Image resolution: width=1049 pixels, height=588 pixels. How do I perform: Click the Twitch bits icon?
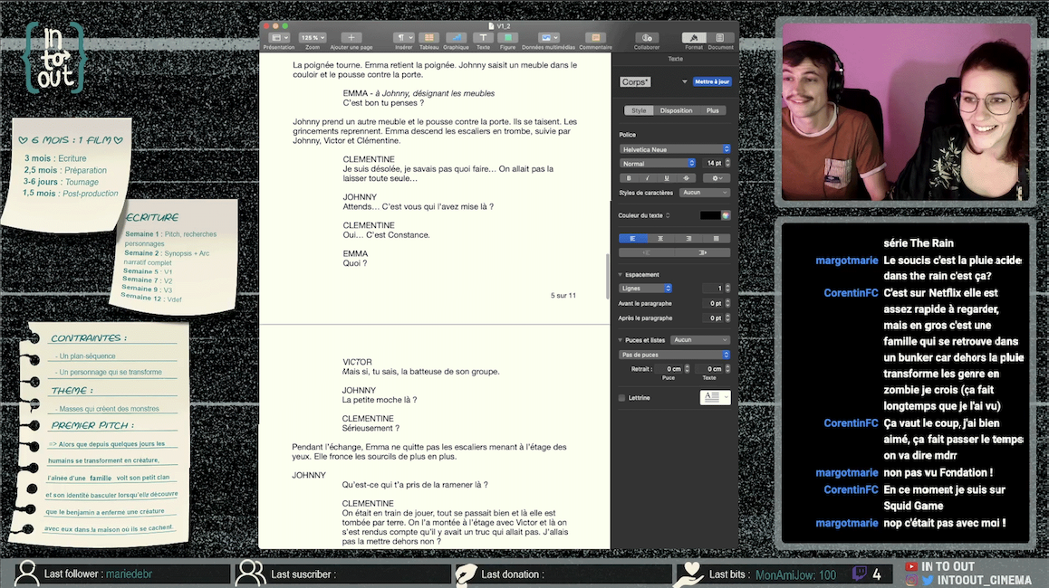pos(860,574)
